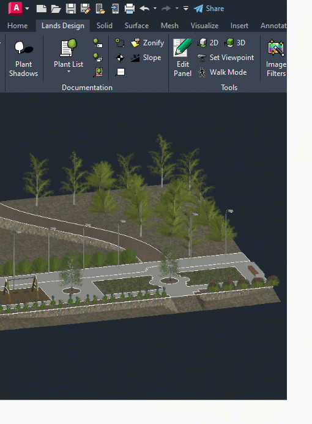Open Customize Quick Access Toolbar dropdown
This screenshot has width=312, height=424.
click(186, 9)
